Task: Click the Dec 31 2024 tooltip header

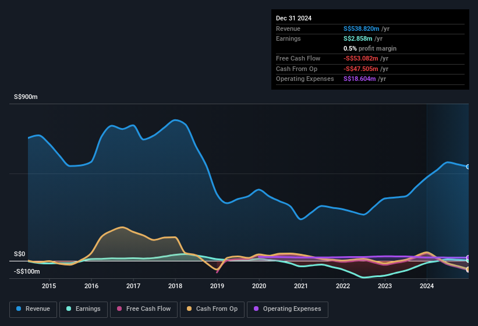Action: click(293, 18)
